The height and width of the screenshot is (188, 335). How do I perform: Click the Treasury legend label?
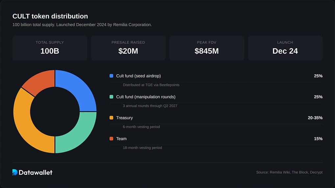click(x=125, y=118)
